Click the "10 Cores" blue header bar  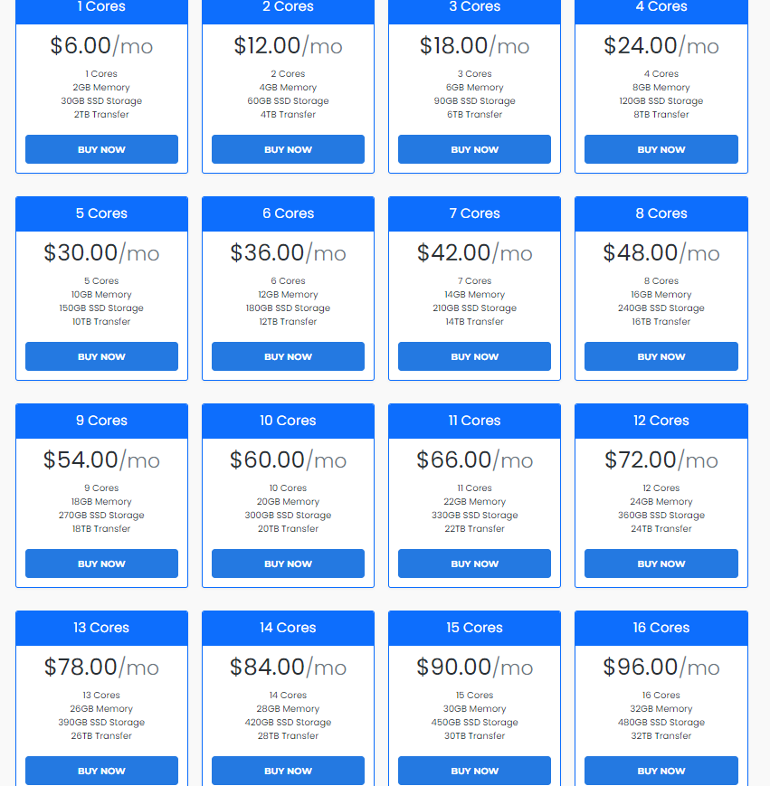(288, 421)
